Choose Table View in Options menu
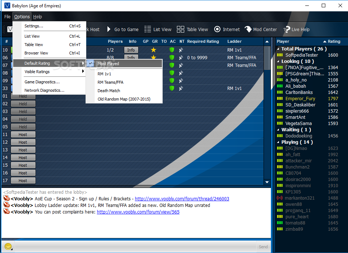348x253 pixels. pyautogui.click(x=49, y=45)
